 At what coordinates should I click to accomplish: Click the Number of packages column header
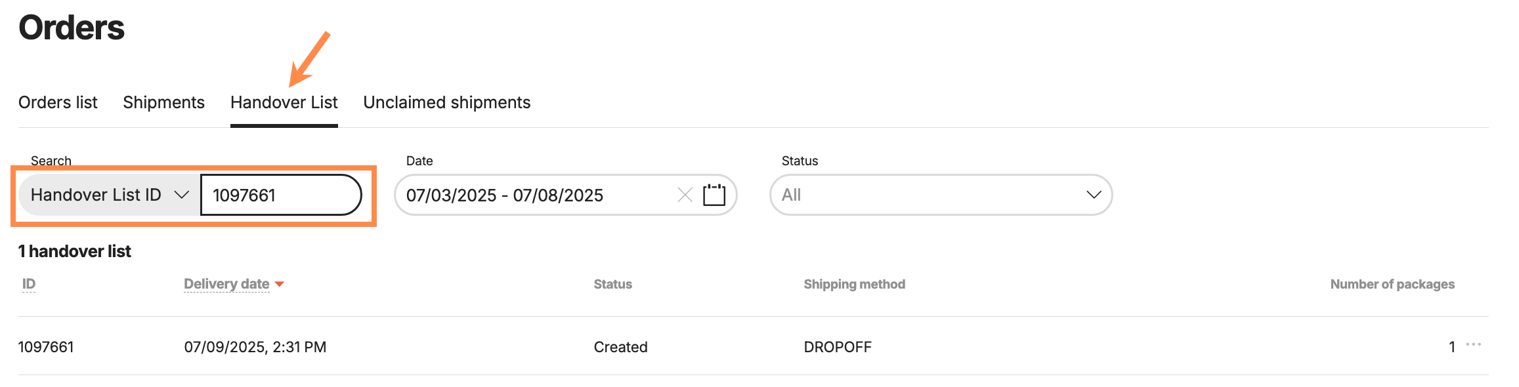1392,284
